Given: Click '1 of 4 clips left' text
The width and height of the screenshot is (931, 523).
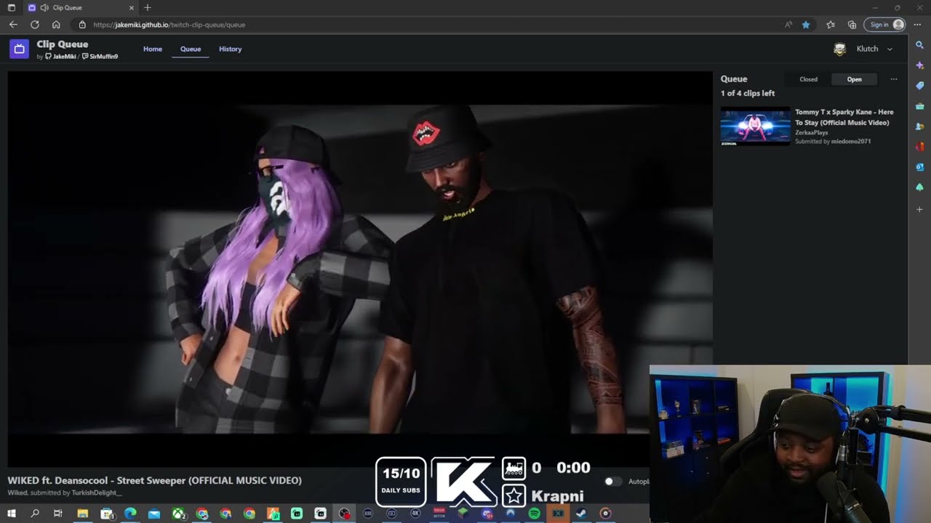Looking at the screenshot, I should (x=748, y=93).
